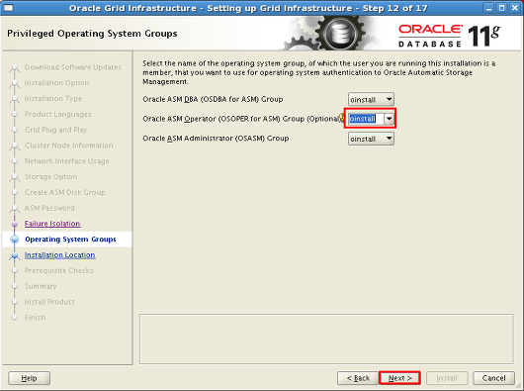
Task: Click the empty message pane at the bottom
Action: coord(326,339)
